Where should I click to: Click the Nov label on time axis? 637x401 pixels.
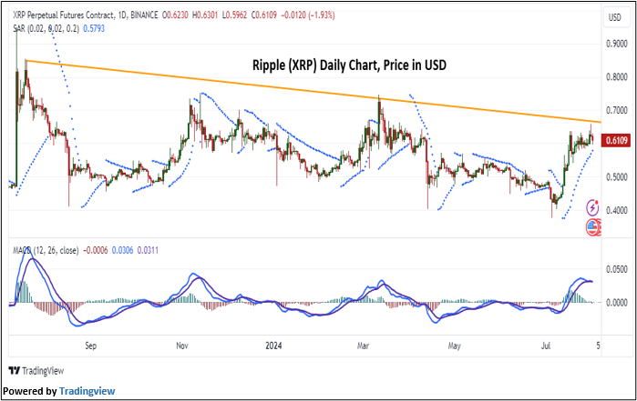tap(182, 346)
